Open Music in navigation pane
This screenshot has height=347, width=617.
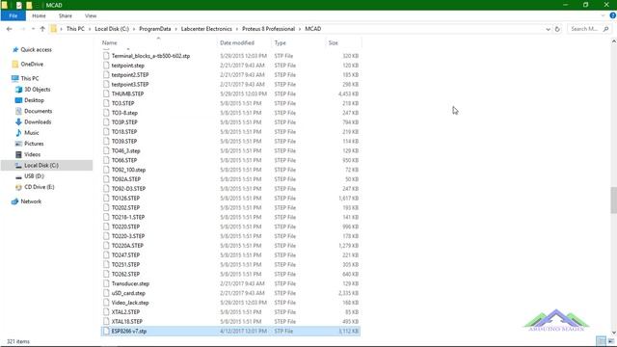(x=31, y=133)
